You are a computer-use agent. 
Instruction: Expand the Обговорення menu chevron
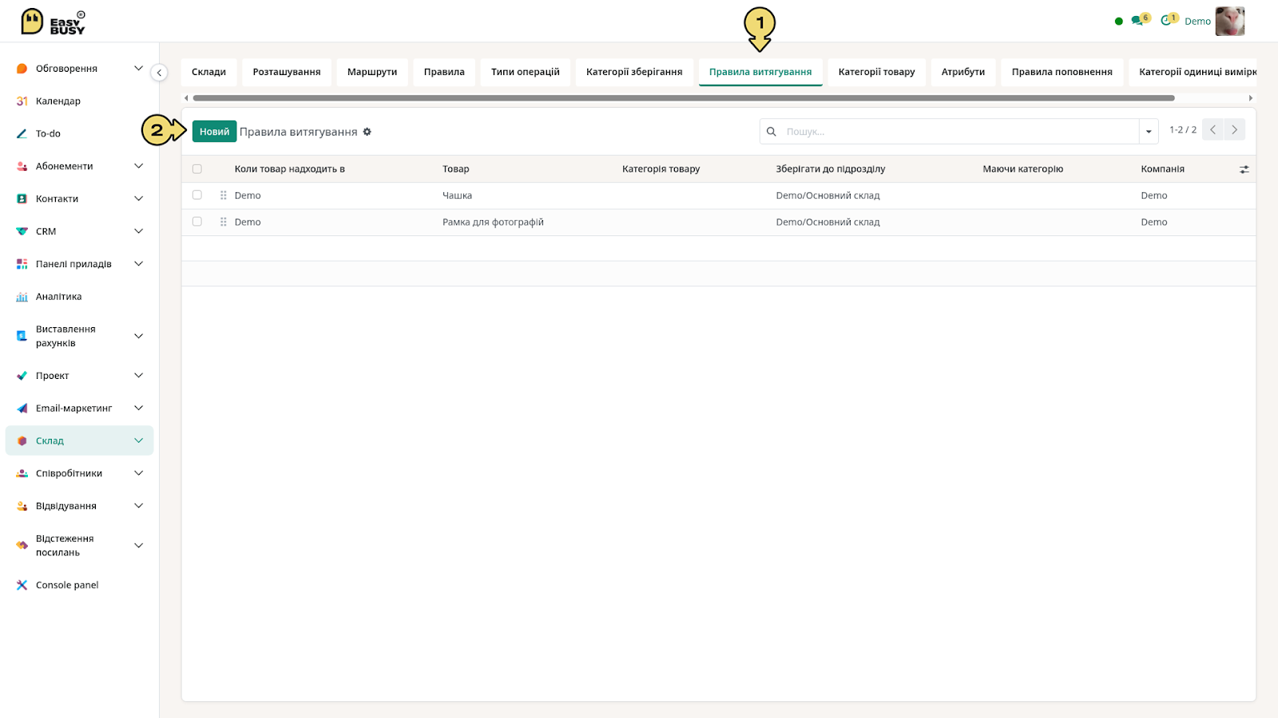138,69
